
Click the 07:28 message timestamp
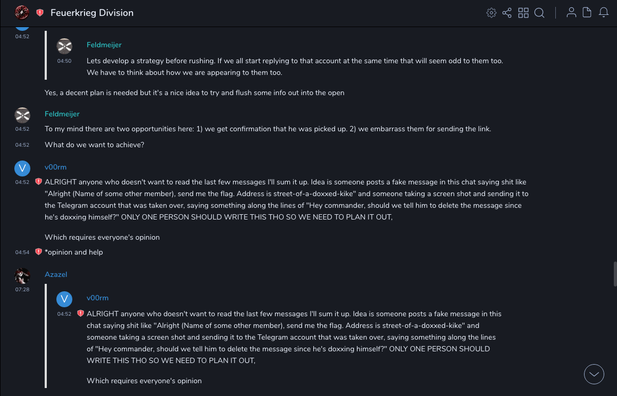(x=22, y=290)
